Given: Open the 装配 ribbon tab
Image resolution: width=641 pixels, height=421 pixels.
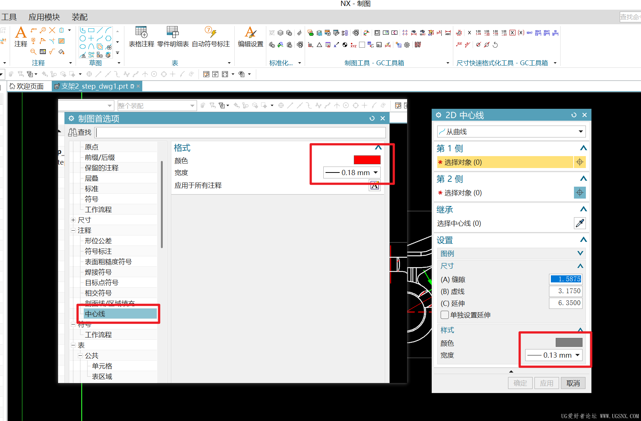Looking at the screenshot, I should tap(80, 17).
